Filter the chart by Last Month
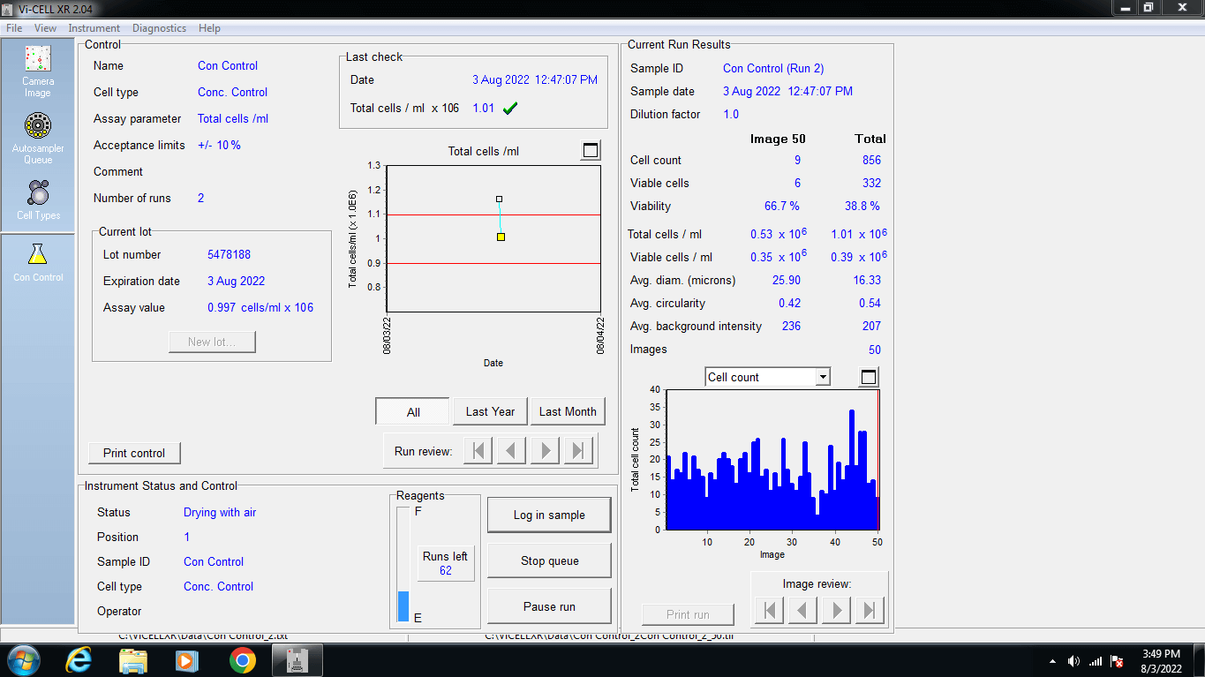The height and width of the screenshot is (677, 1205). [x=568, y=410]
